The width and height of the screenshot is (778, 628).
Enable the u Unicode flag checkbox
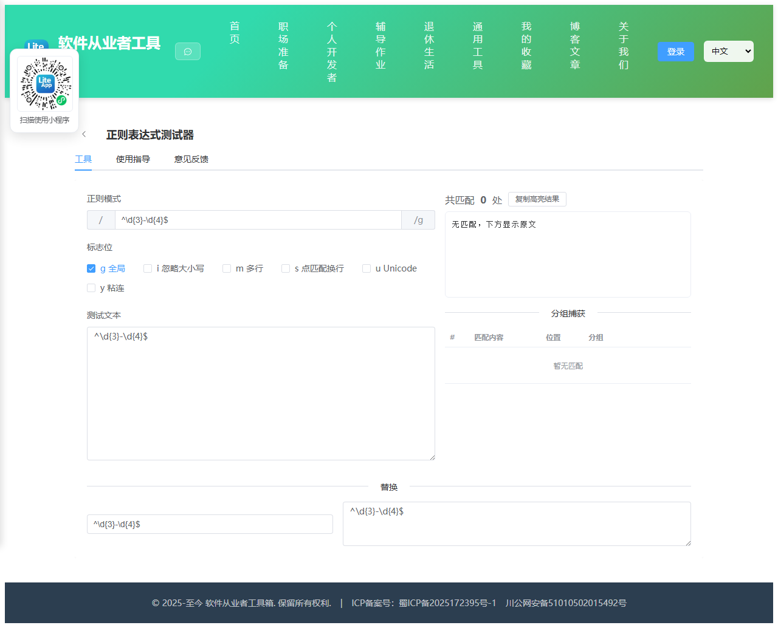pos(367,268)
